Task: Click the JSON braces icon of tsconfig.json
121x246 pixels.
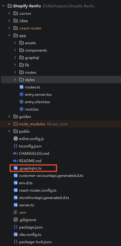Action: pyautogui.click(x=16, y=146)
